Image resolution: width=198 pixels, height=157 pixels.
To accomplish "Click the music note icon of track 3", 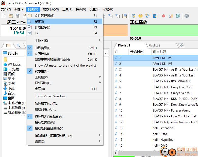I will click(116, 69).
